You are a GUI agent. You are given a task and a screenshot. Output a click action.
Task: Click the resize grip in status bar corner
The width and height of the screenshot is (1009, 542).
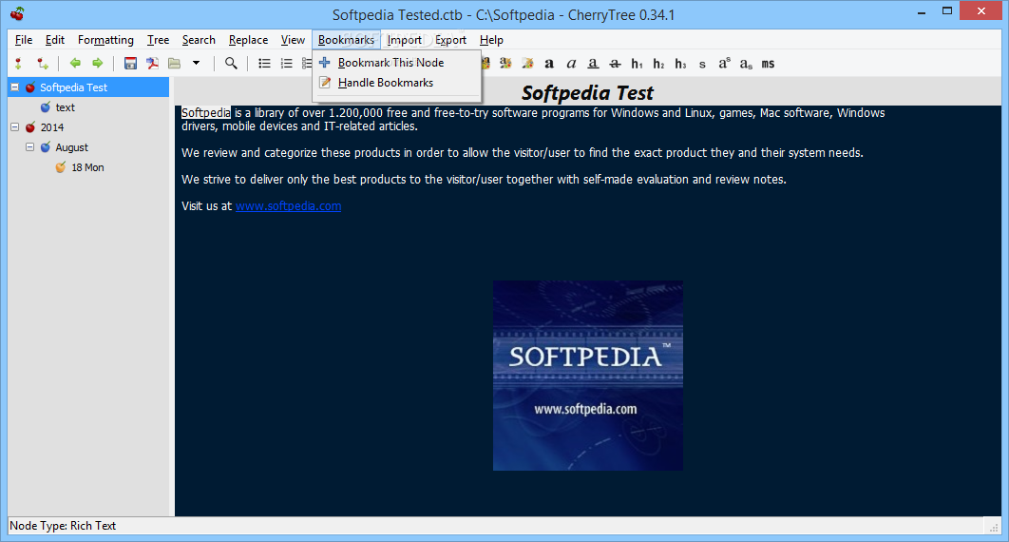click(x=994, y=527)
